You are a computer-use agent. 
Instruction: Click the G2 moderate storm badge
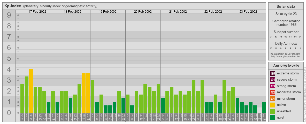273,92
